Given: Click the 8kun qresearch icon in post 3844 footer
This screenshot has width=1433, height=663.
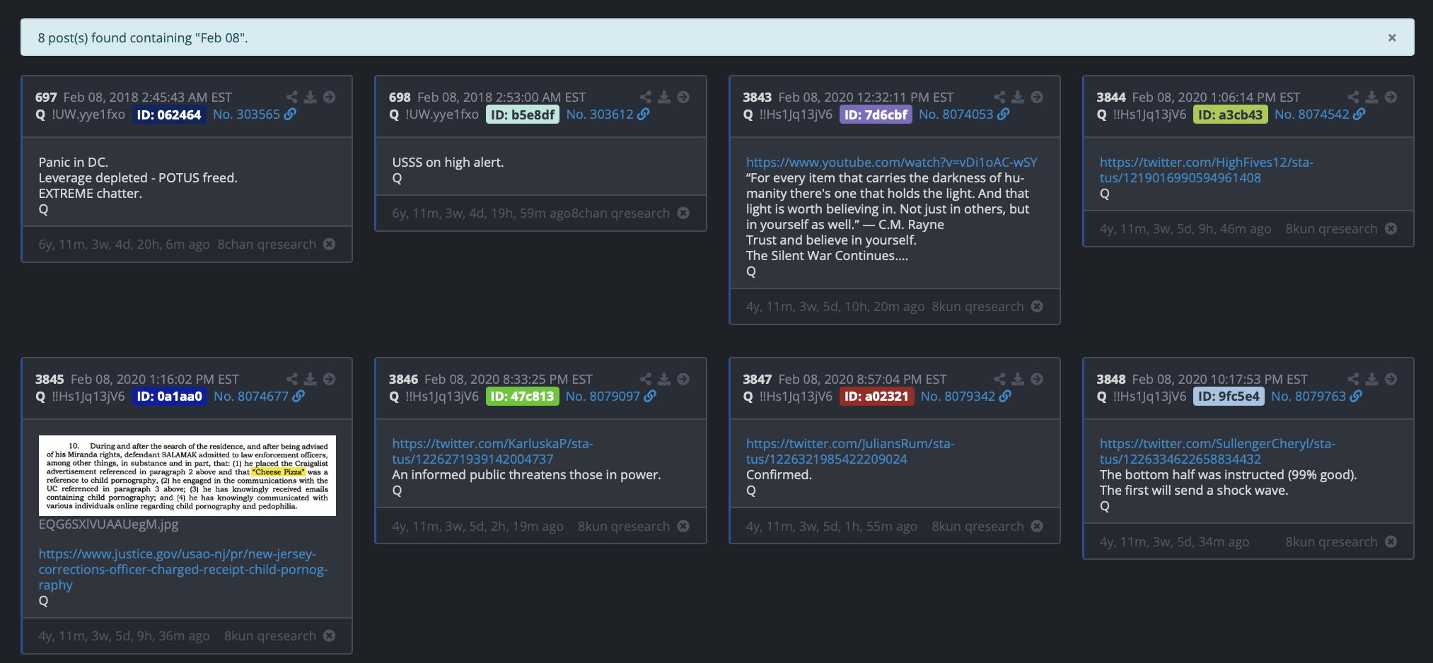Looking at the screenshot, I should click(1391, 228).
